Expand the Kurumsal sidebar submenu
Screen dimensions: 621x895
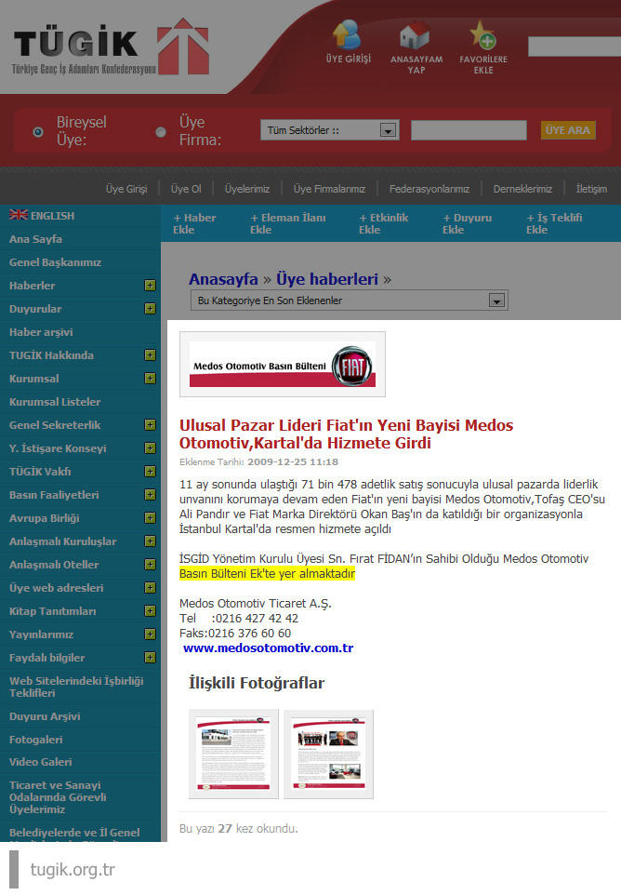click(150, 379)
